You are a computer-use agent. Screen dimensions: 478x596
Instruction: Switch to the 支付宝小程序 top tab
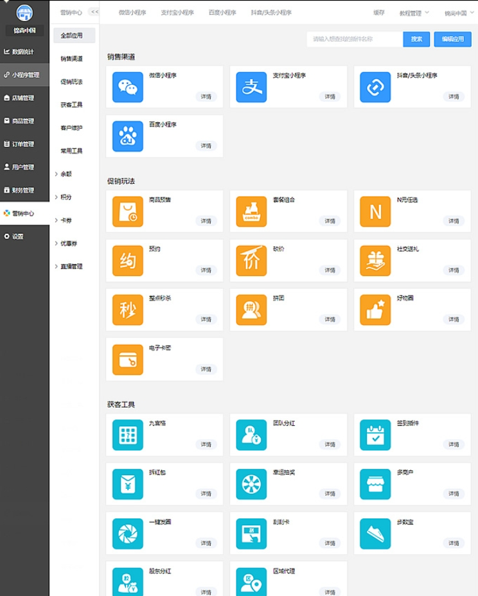[x=177, y=13]
